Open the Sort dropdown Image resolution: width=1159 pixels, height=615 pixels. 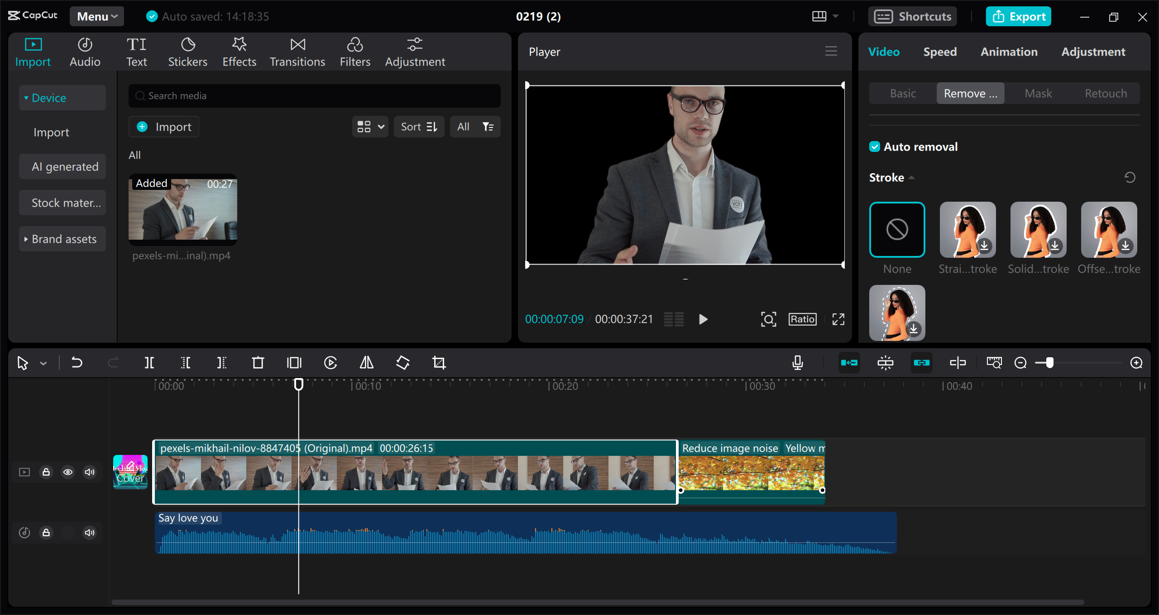(419, 127)
